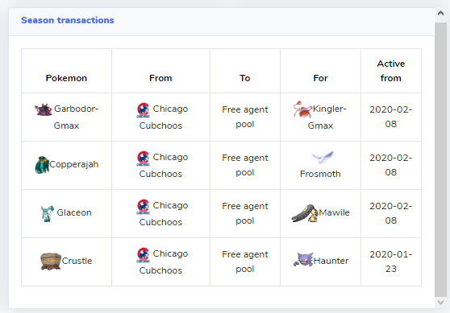The width and height of the screenshot is (450, 313).
Task: Click the Crustle sprite icon
Action: click(x=51, y=262)
